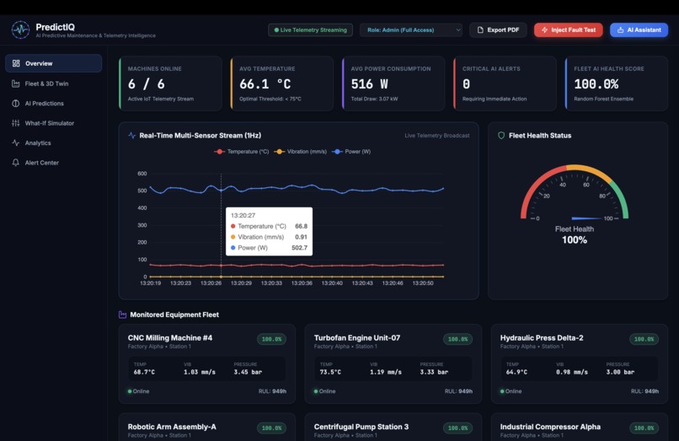The width and height of the screenshot is (679, 441).
Task: Click the 100.0% badge on CNC Milling Machine #4
Action: point(271,339)
